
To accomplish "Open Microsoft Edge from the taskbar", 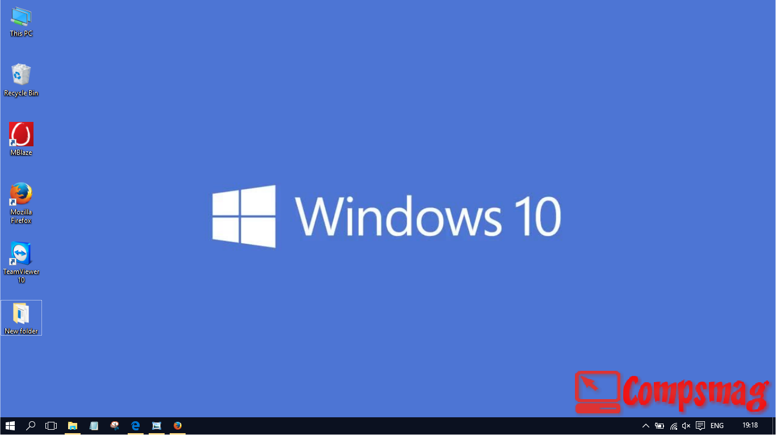I will pyautogui.click(x=136, y=426).
